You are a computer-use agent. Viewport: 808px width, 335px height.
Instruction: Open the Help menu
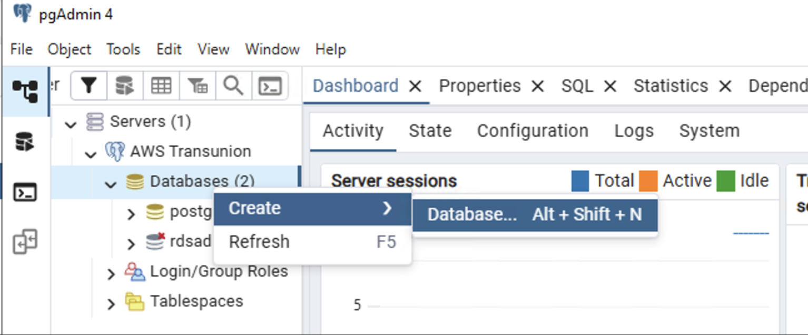331,49
